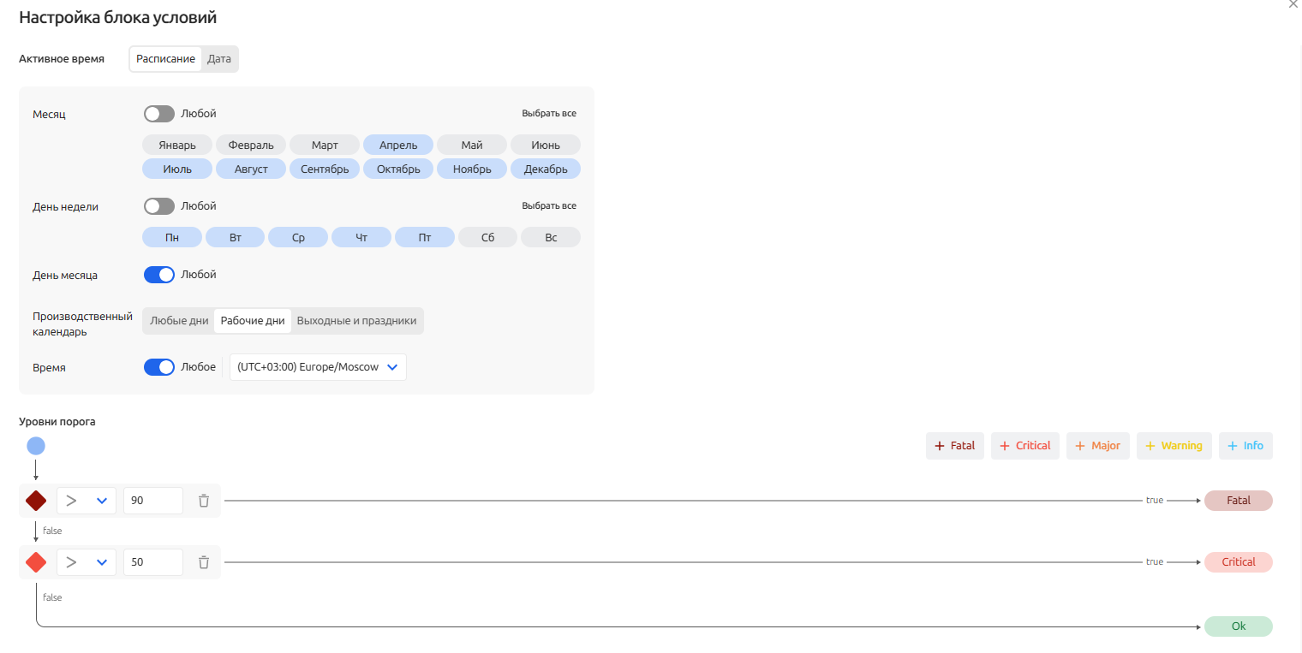Viewport: 1302px width, 653px height.
Task: Add a Critical threshold level
Action: pos(1025,446)
